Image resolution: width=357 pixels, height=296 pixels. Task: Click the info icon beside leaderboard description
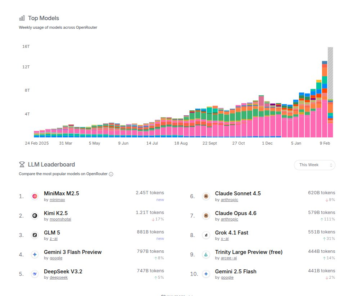(x=111, y=174)
